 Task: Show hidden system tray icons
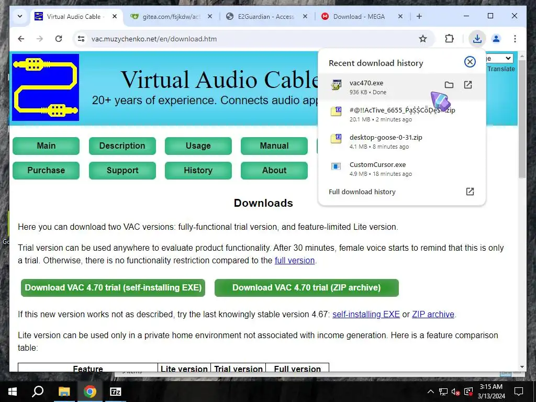(x=431, y=392)
